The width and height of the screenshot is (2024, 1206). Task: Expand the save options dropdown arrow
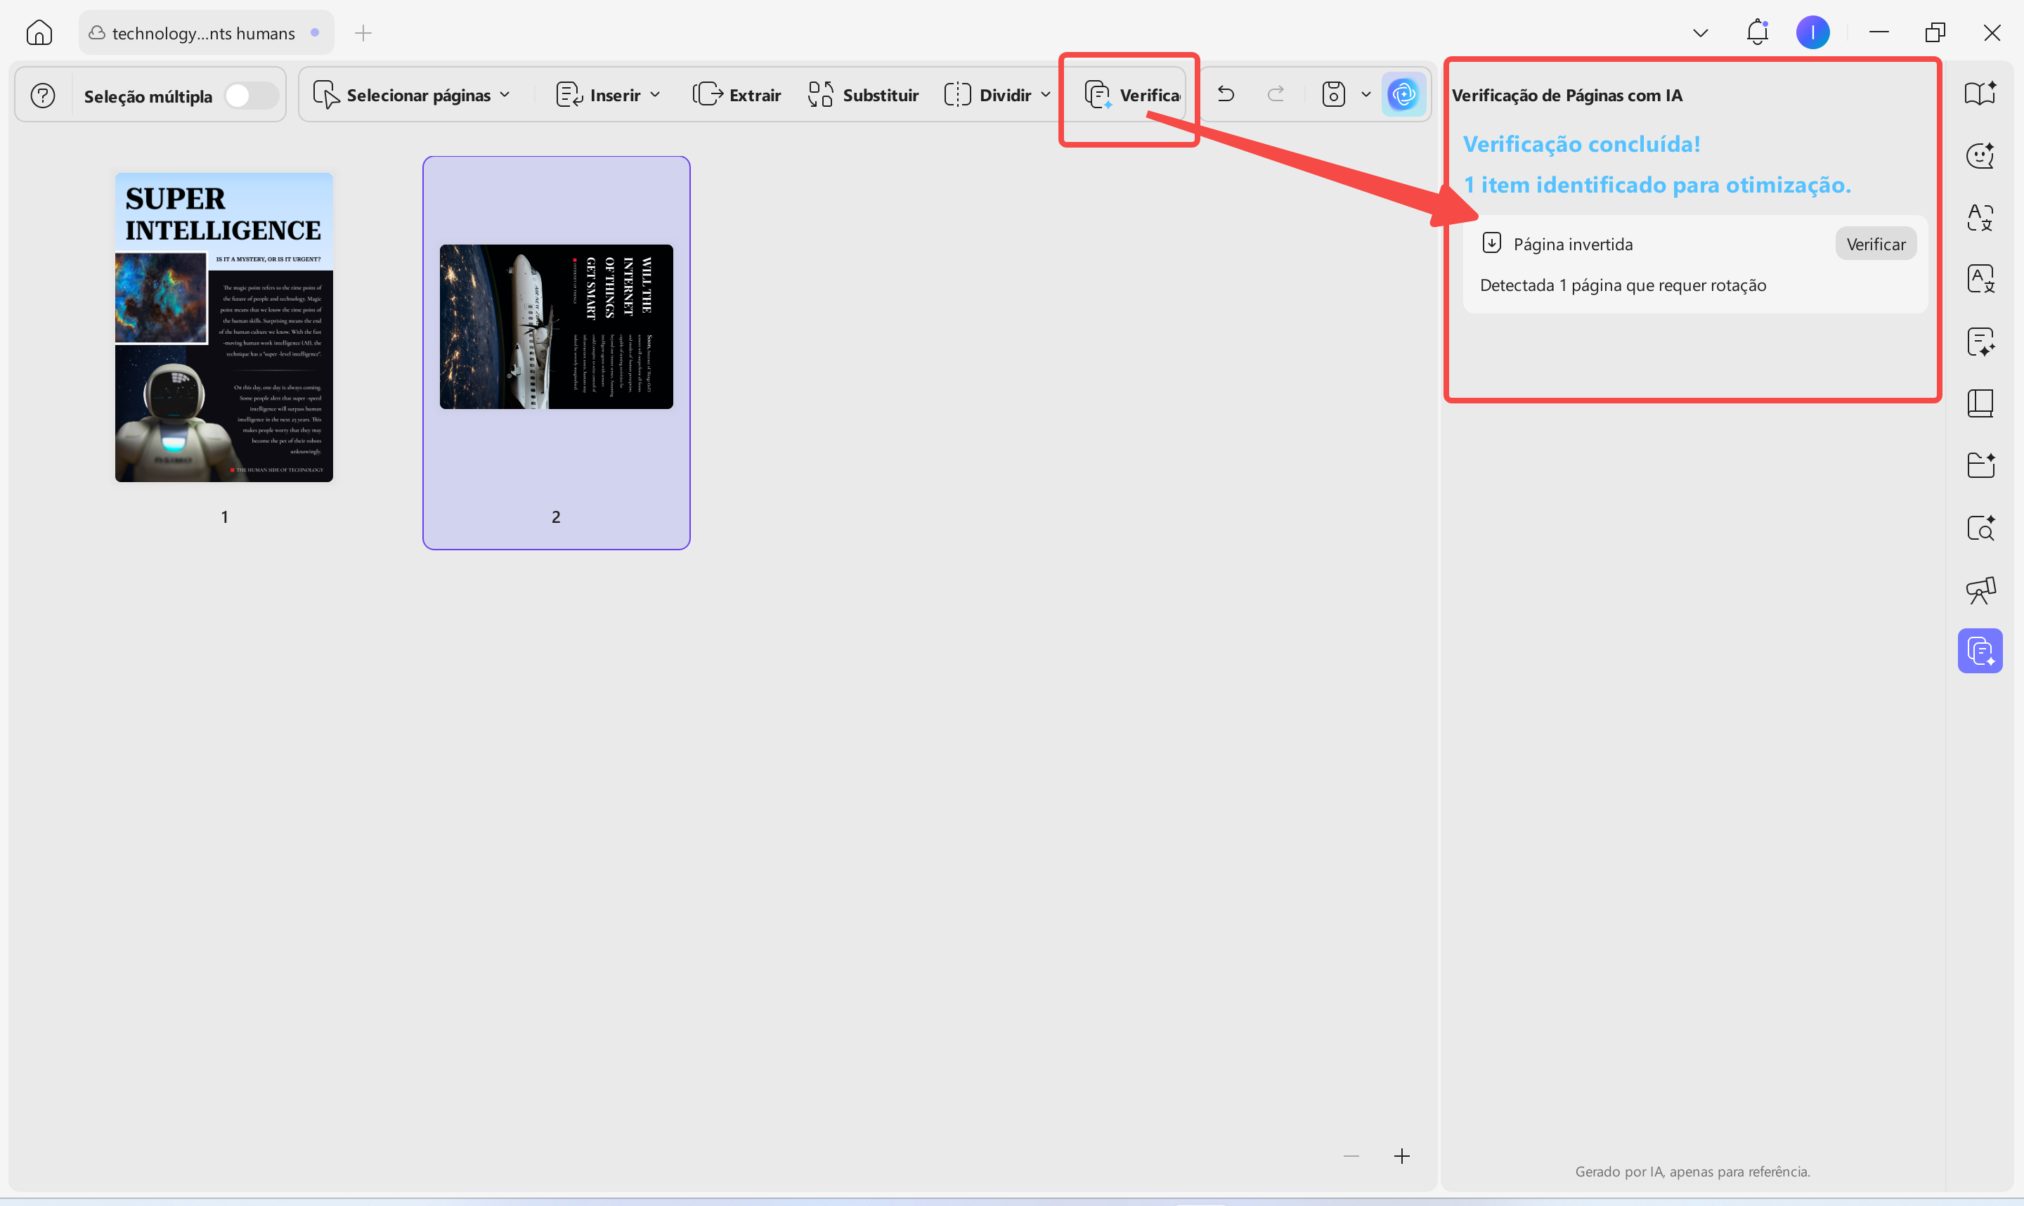[1366, 95]
